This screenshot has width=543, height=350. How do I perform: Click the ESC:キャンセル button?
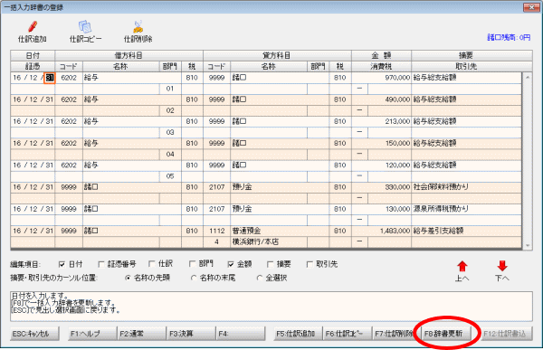[34, 334]
